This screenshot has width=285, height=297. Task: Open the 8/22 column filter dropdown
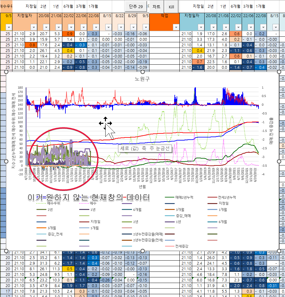click(121, 27)
